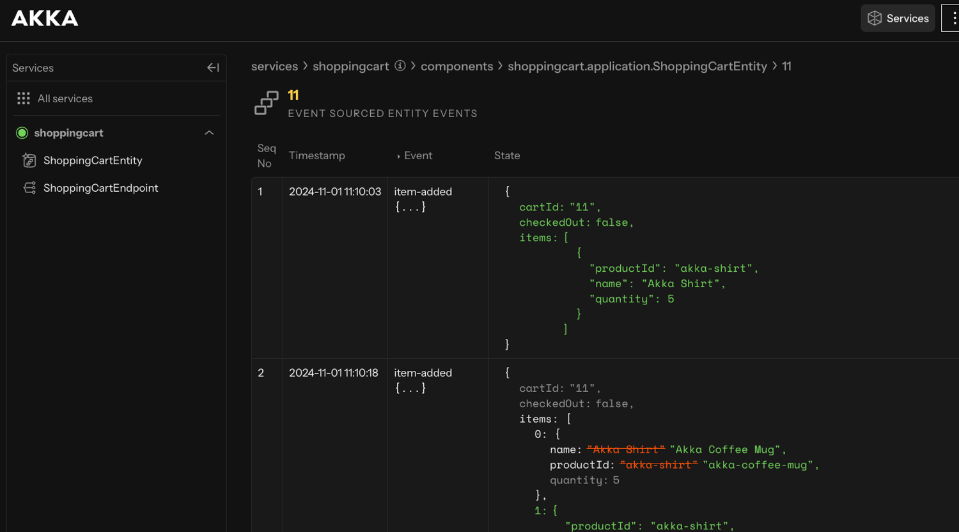Collapse the shoppingcart service tree
This screenshot has width=959, height=532.
click(x=209, y=133)
